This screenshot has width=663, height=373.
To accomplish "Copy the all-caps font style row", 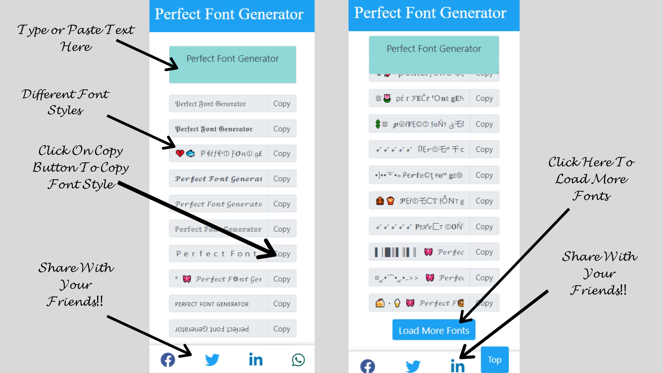I will tap(282, 303).
